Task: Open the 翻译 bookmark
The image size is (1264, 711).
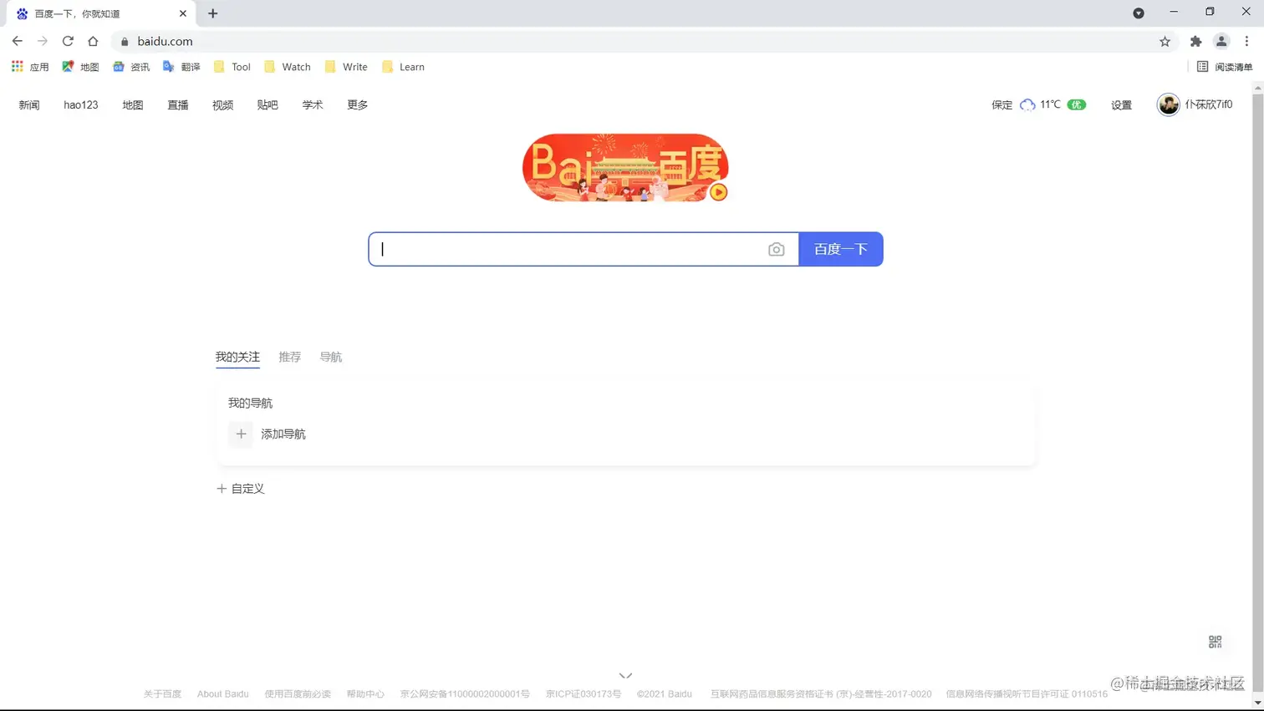Action: [181, 67]
